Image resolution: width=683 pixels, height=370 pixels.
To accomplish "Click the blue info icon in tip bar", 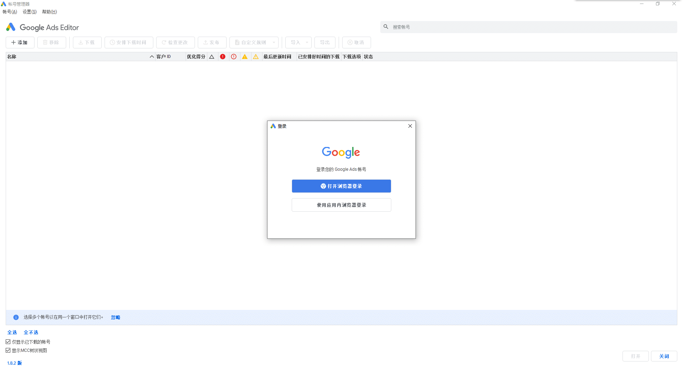I will pyautogui.click(x=16, y=317).
